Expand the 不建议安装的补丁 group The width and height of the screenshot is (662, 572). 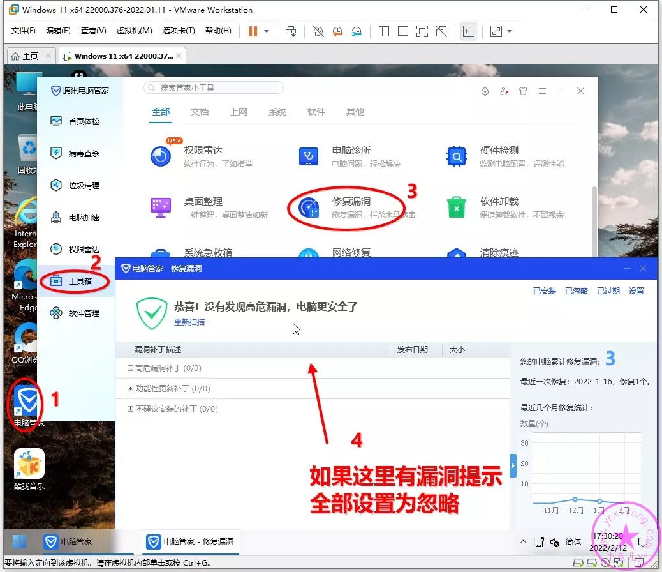(130, 409)
